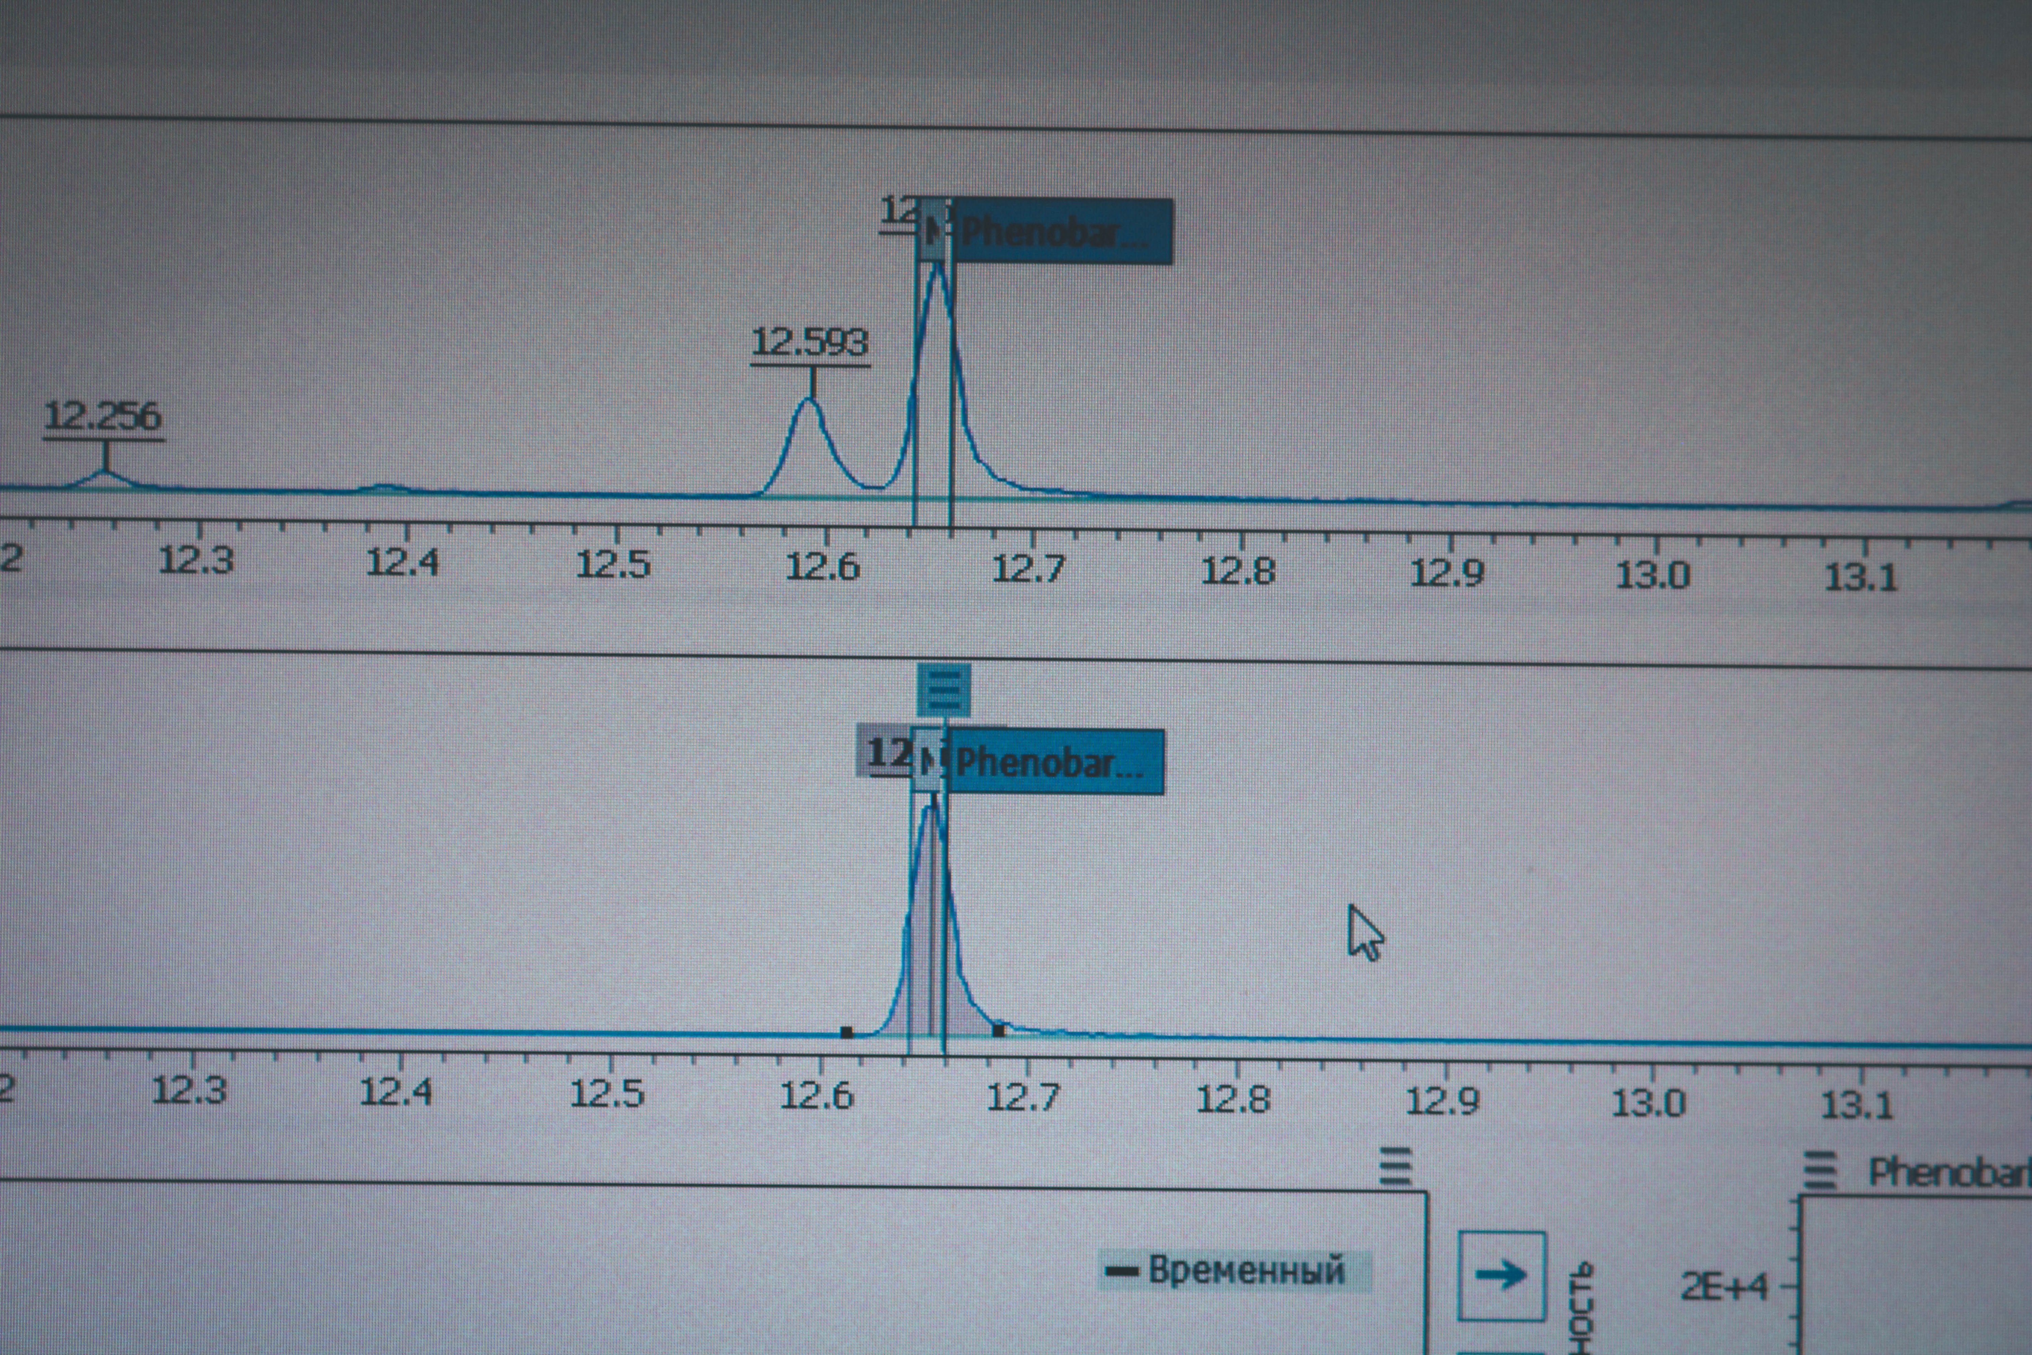Click the 12.8 tick on upper time axis

(1239, 569)
